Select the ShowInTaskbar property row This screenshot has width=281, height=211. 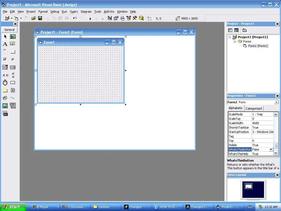(251, 127)
